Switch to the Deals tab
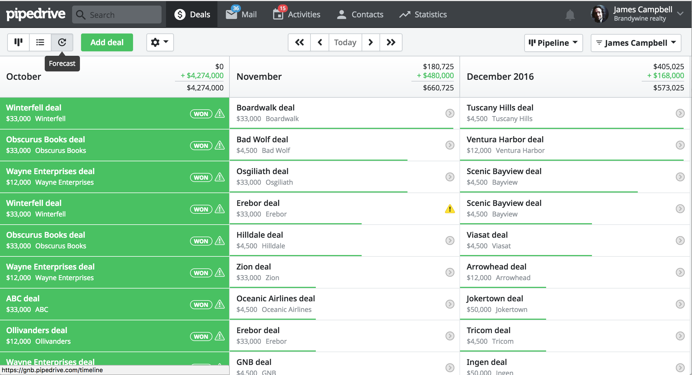 point(192,14)
